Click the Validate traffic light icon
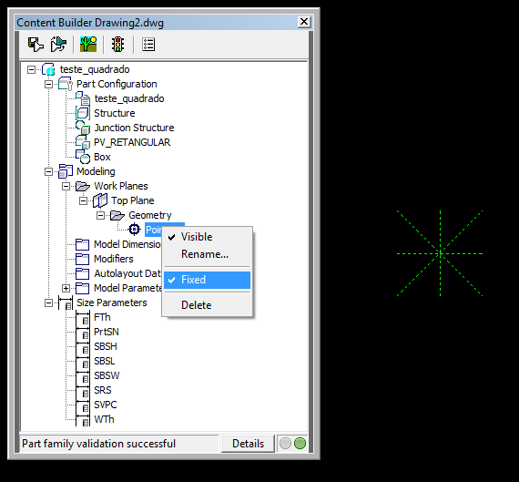 [x=117, y=45]
